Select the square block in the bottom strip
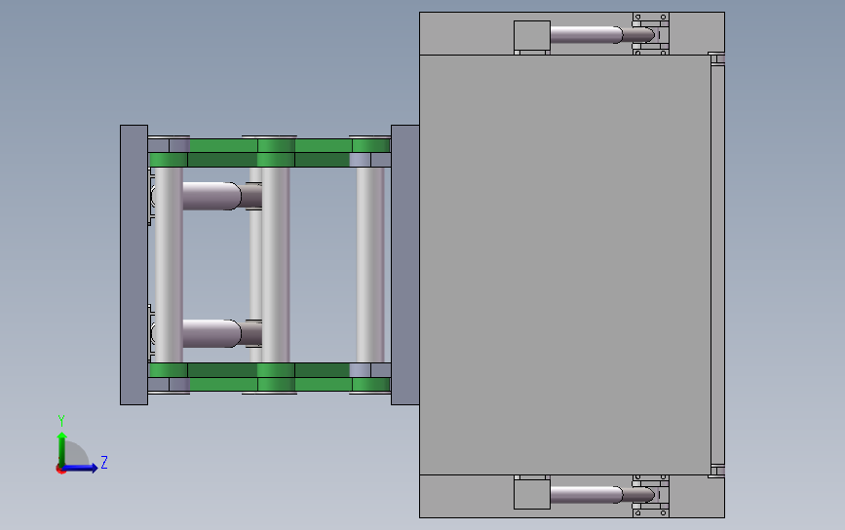Viewport: 845px width, 530px height. [532, 494]
